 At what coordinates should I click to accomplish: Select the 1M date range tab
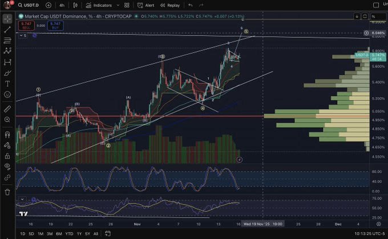[x=41, y=234]
